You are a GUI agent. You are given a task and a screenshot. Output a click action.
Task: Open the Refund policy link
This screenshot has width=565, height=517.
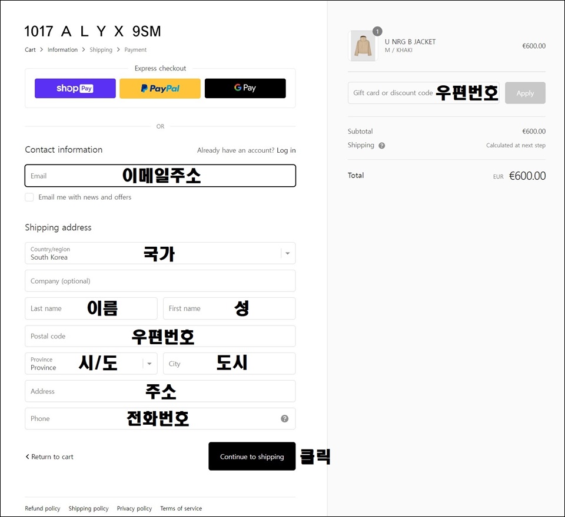pyautogui.click(x=42, y=508)
